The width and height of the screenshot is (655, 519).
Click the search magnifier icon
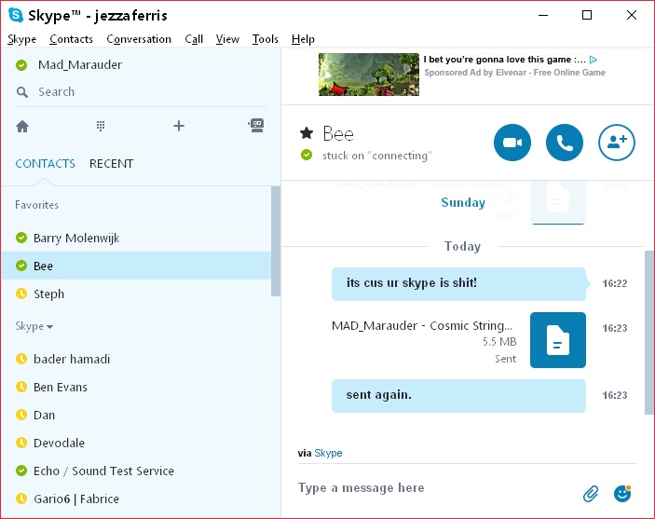(x=22, y=92)
